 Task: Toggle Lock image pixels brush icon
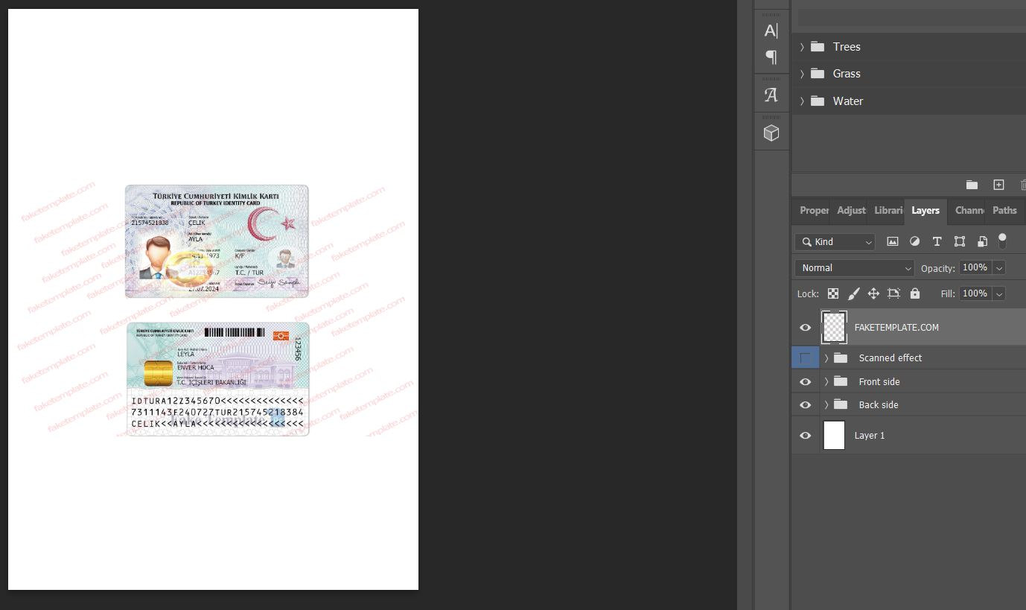(x=854, y=293)
